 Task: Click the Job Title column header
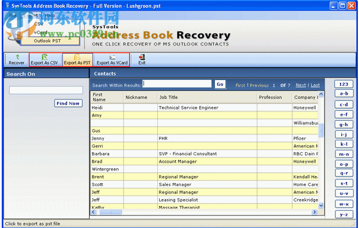pos(207,97)
